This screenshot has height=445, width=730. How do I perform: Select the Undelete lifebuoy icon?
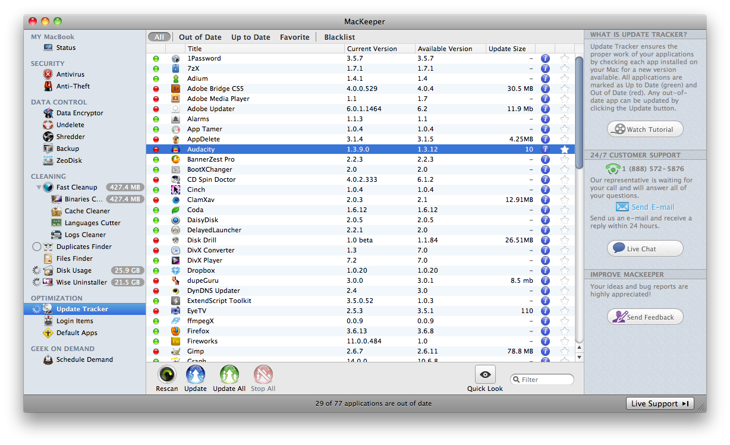(x=48, y=125)
